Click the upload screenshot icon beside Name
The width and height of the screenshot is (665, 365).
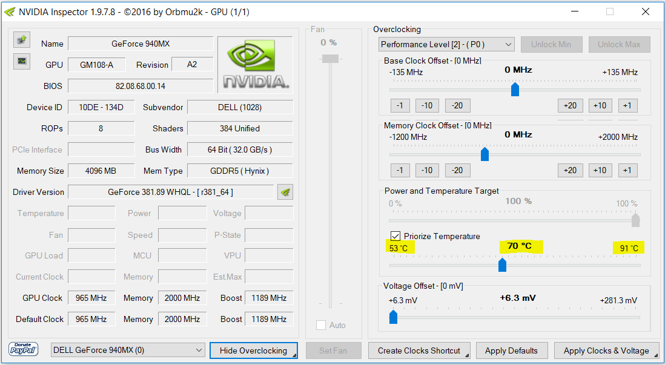point(22,40)
